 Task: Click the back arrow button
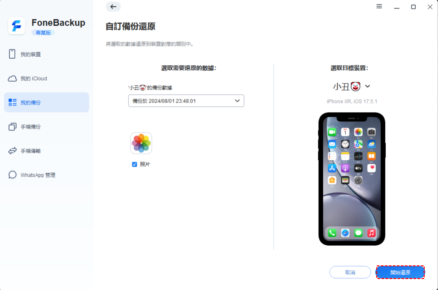tap(113, 7)
